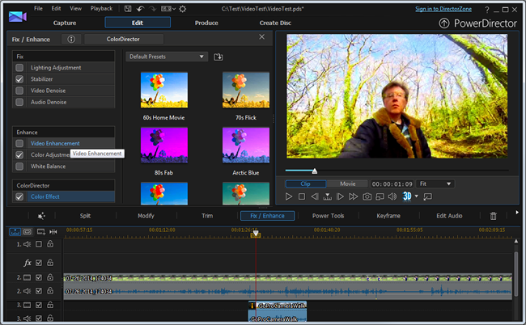Enable the Lighting Adjustment checkbox
Screen dimensions: 526x325
(19, 68)
